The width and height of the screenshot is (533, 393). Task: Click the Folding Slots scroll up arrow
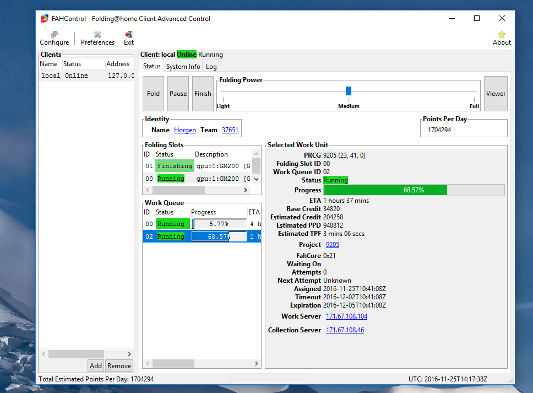coord(256,154)
